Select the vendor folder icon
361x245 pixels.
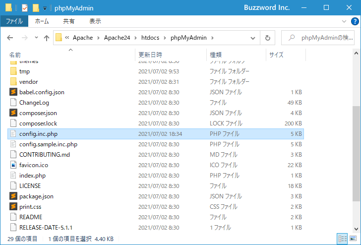[x=13, y=81]
